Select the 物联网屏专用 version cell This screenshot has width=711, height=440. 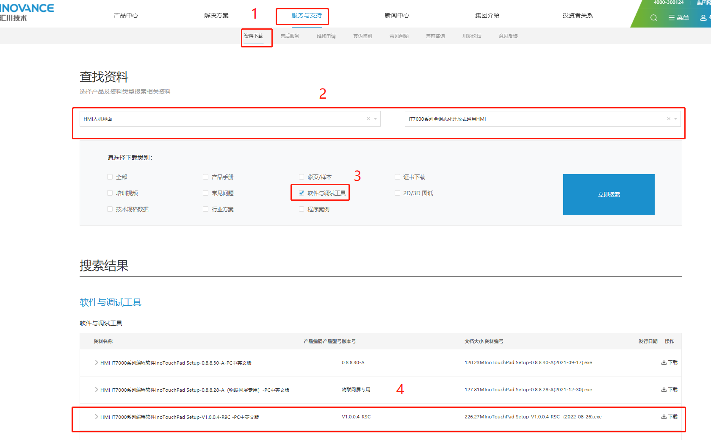click(x=356, y=390)
